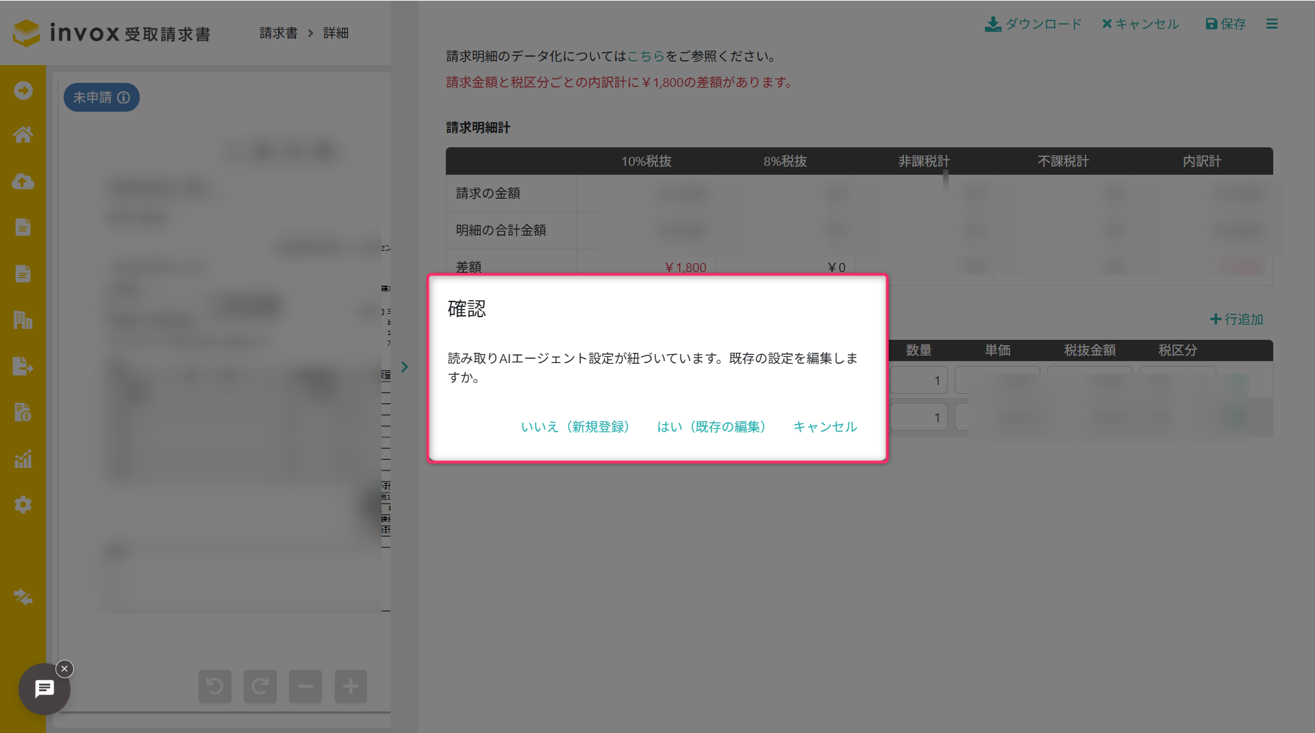Click the 請求の金額 row label
1315x733 pixels.
click(488, 193)
